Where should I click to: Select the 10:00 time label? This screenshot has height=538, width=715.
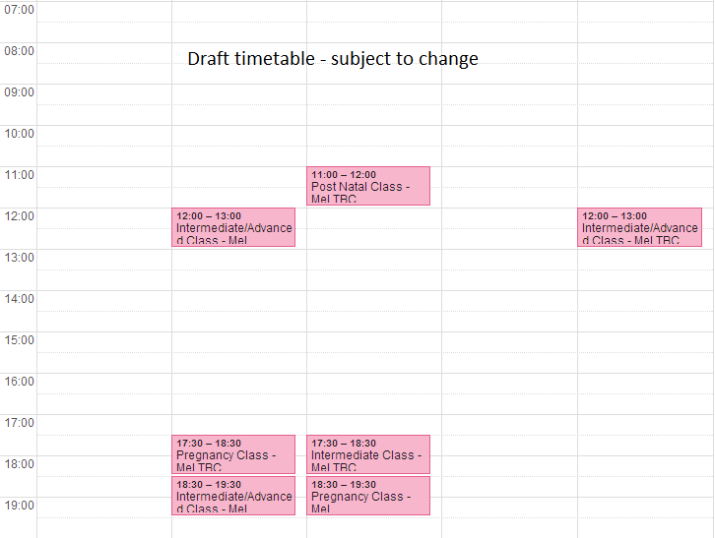click(x=19, y=134)
